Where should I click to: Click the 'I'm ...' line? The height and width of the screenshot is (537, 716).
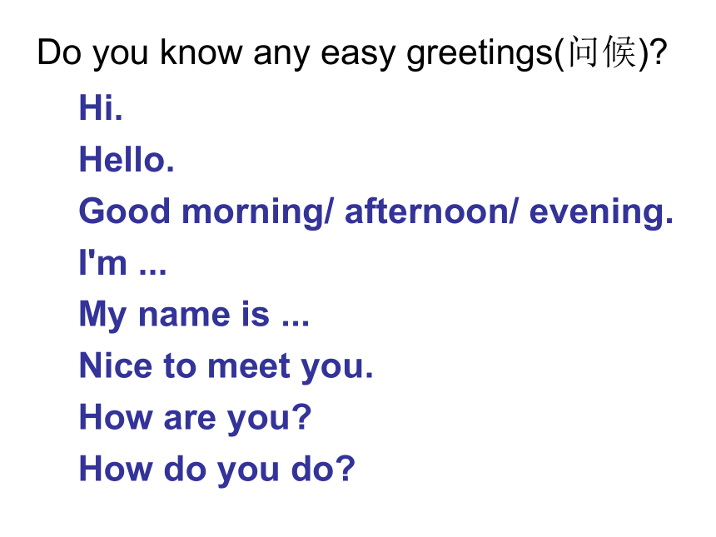point(123,262)
